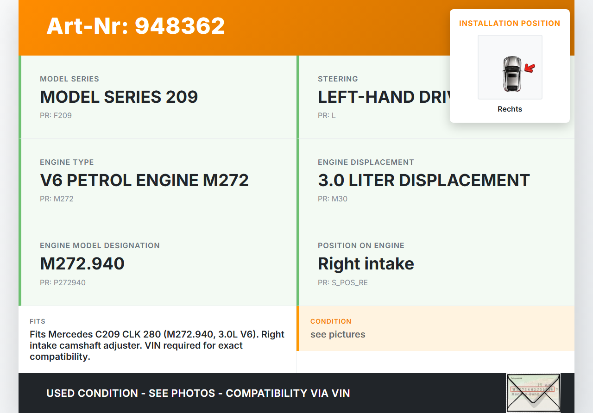
Task: Click the Used Condition footer banner text
Action: point(198,393)
